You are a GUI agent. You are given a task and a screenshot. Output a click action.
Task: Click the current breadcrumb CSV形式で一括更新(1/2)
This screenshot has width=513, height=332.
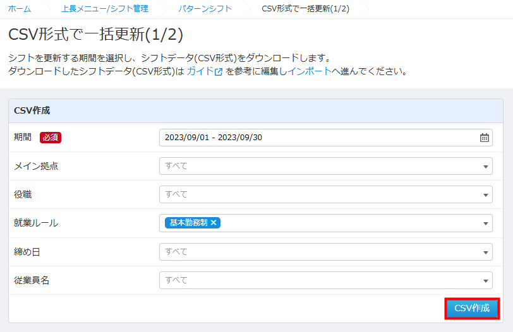pyautogui.click(x=305, y=9)
